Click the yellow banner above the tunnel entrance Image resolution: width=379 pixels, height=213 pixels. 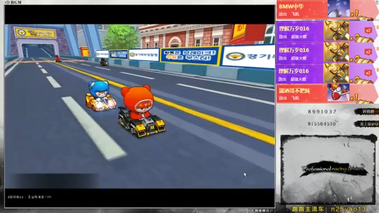point(35,33)
